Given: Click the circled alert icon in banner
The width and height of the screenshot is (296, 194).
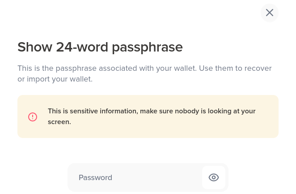Looking at the screenshot, I should point(33,117).
